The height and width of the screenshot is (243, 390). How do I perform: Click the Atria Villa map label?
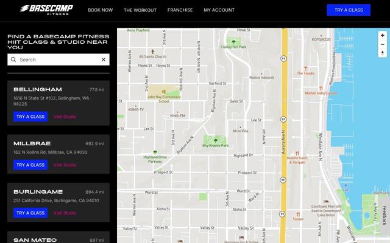(240, 131)
